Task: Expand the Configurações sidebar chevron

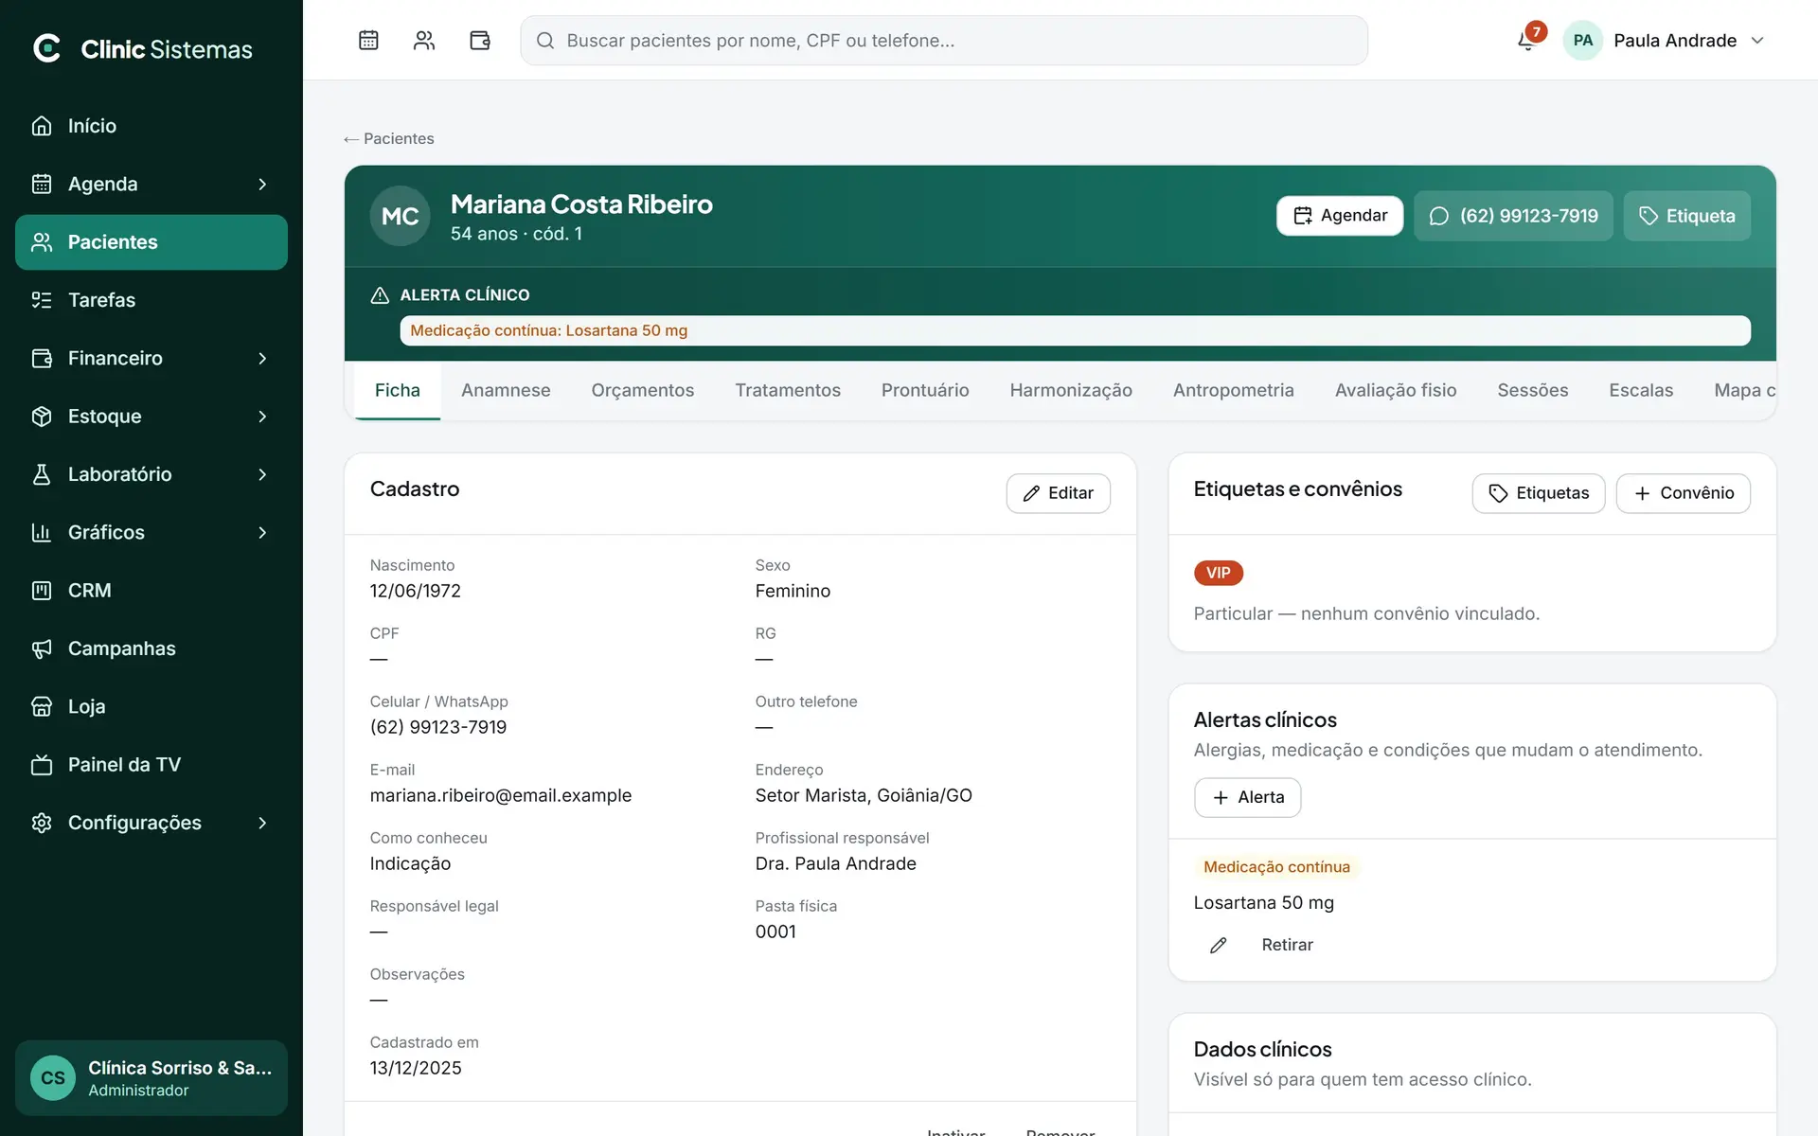Action: 262,823
